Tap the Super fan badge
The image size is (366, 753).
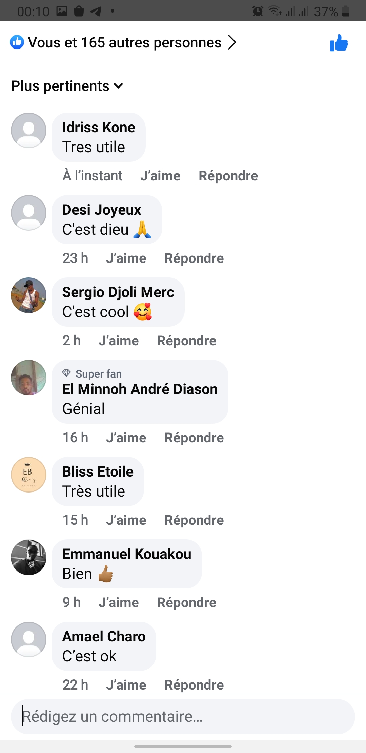click(x=92, y=374)
